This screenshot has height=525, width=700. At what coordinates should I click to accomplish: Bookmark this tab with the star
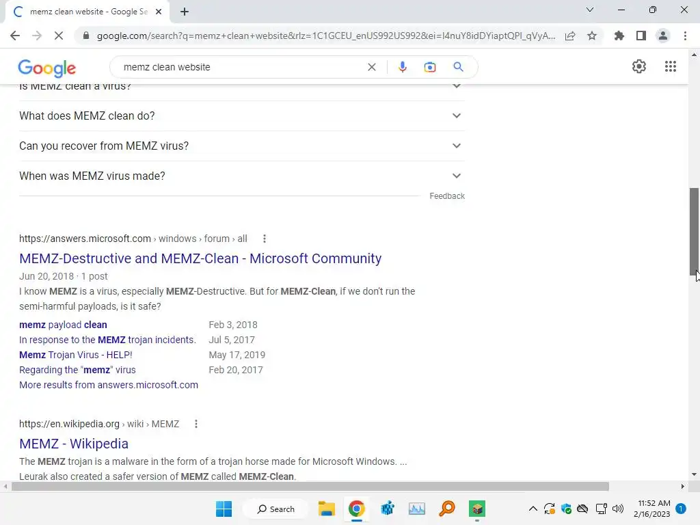tap(592, 36)
